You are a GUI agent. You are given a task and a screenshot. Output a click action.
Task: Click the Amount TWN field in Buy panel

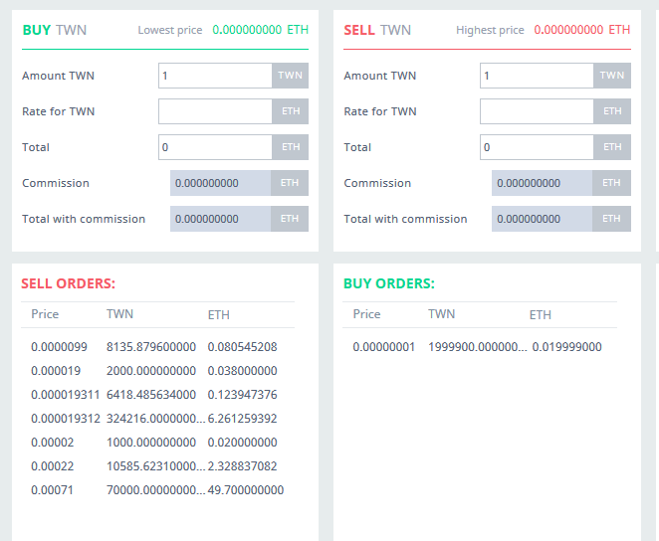(215, 76)
